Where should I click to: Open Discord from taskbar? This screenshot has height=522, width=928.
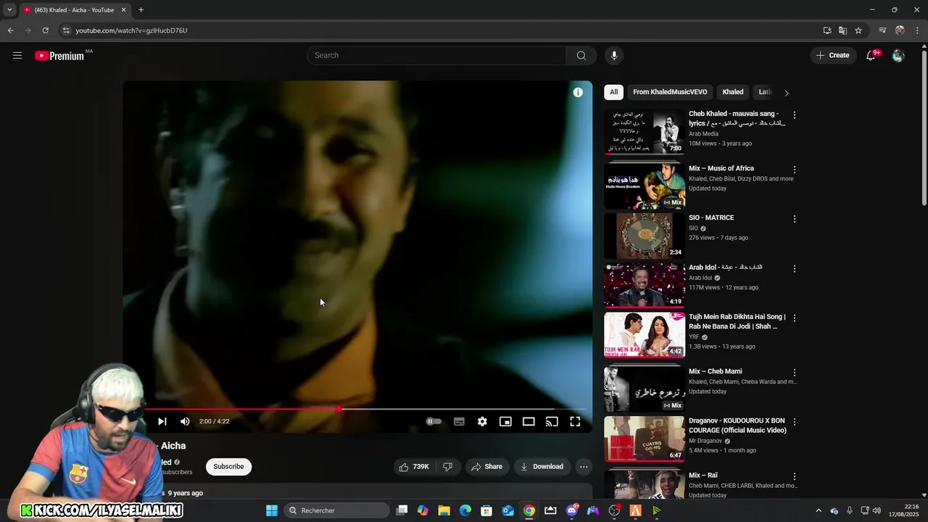pyautogui.click(x=572, y=510)
